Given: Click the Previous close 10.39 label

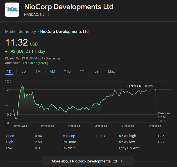Looking at the screenshot, I should (164, 117).
